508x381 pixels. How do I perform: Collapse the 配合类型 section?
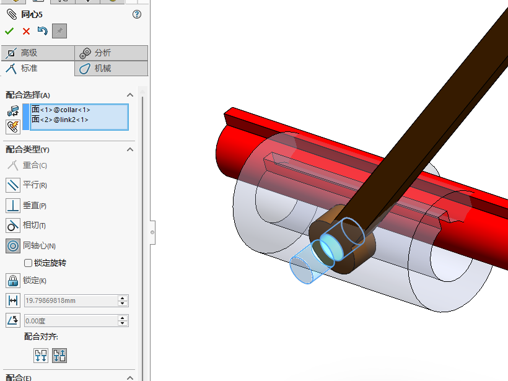[130, 149]
